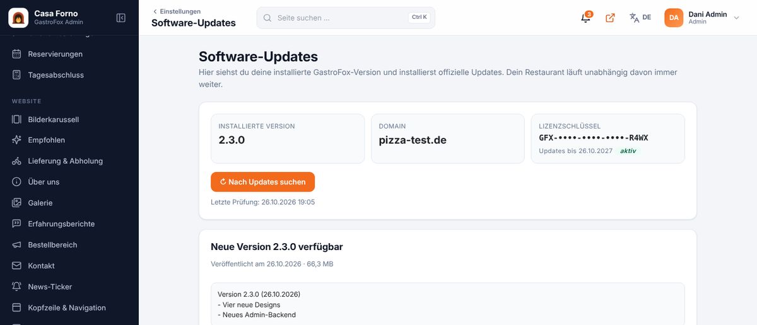Click the Kontakt envelope icon
This screenshot has width=757, height=325.
16,266
